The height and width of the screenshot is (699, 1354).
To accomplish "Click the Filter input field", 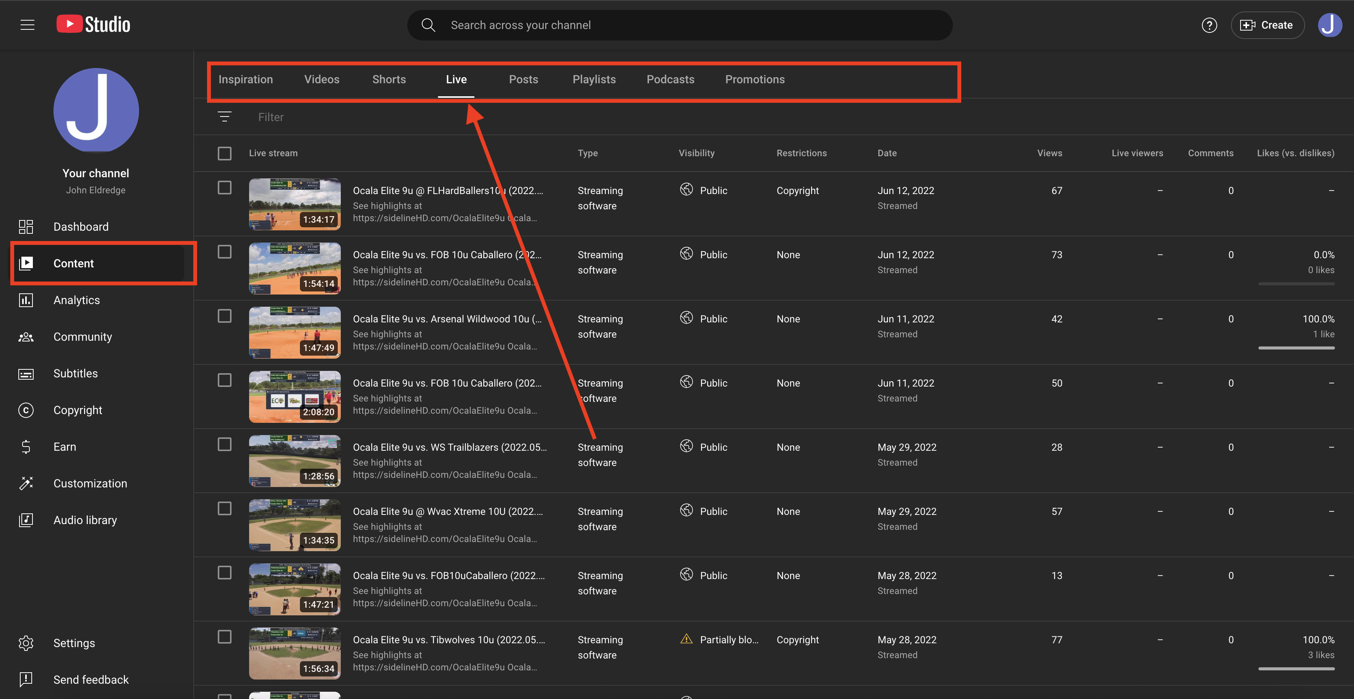I will coord(271,117).
